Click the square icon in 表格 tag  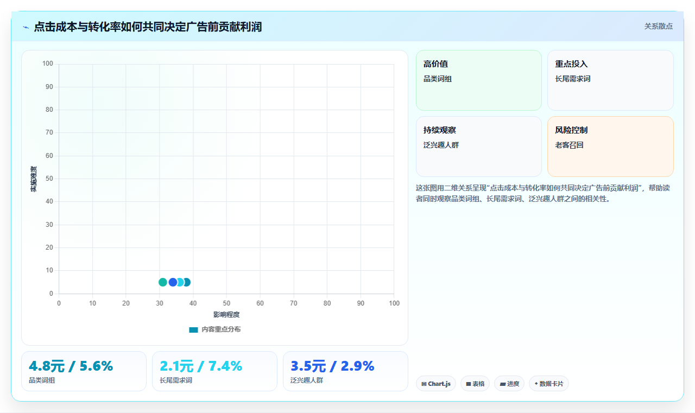pos(469,384)
